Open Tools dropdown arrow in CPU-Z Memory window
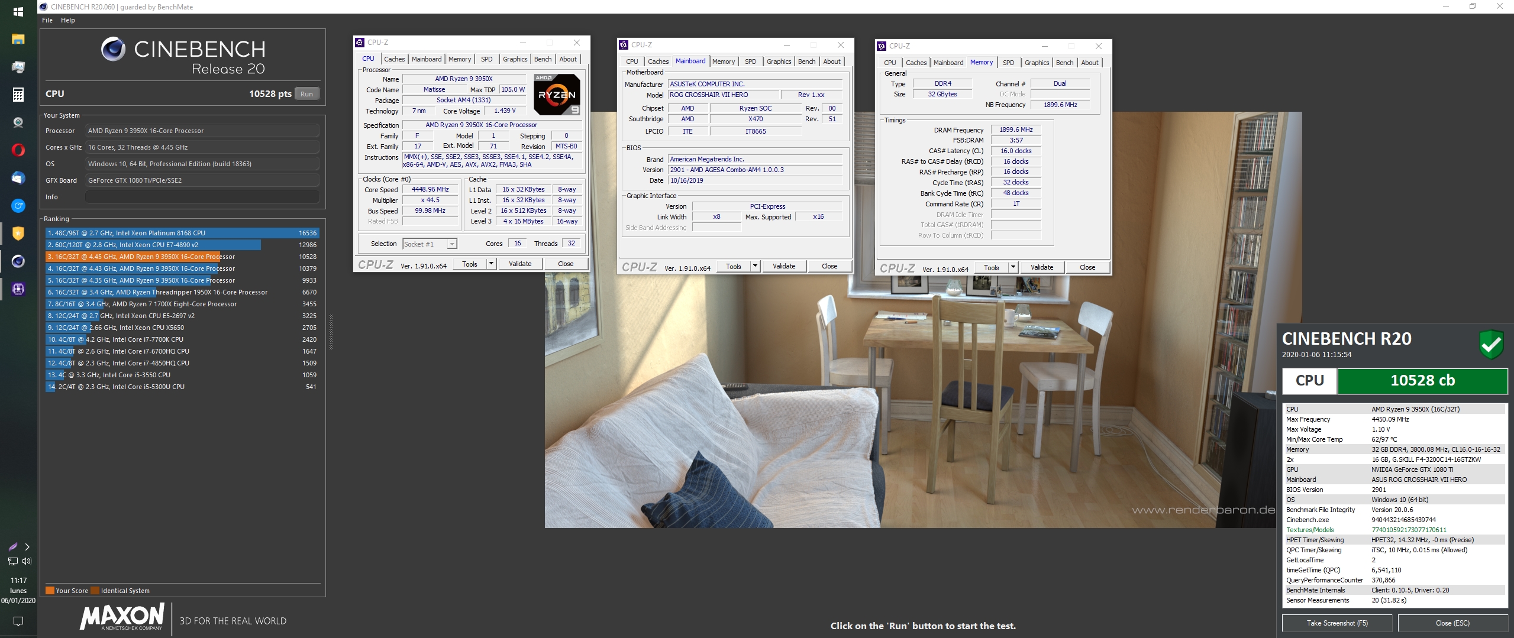 (x=1013, y=267)
